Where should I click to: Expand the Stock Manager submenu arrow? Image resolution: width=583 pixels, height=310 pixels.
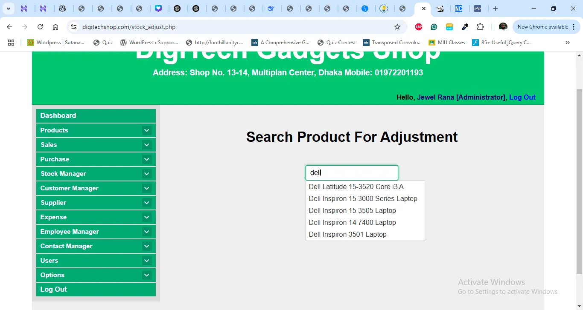[x=146, y=174]
